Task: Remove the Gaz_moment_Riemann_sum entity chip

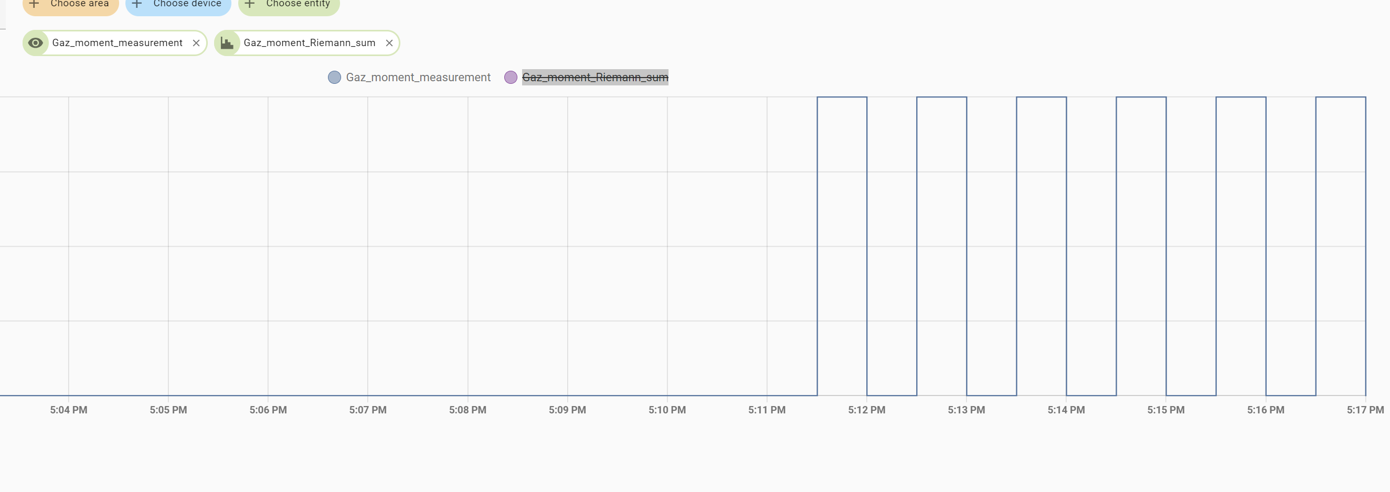Action: 389,43
